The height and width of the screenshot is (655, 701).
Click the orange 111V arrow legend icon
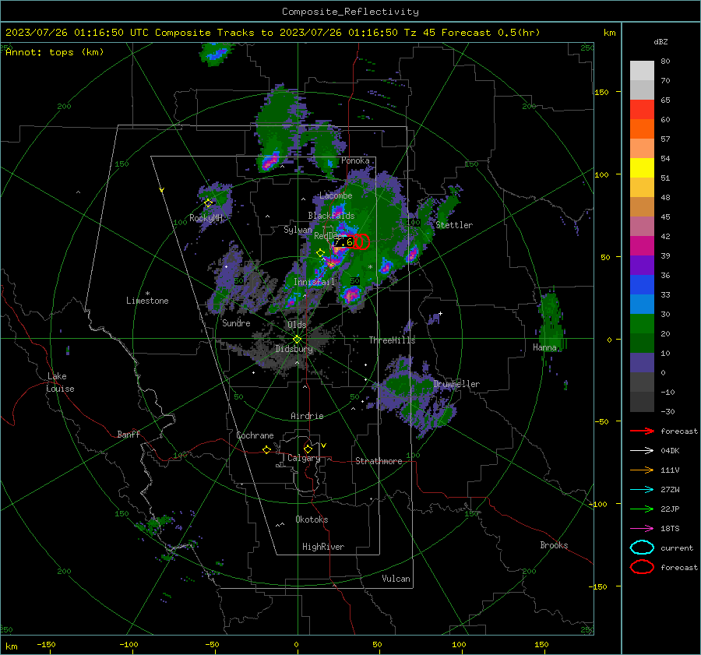642,470
